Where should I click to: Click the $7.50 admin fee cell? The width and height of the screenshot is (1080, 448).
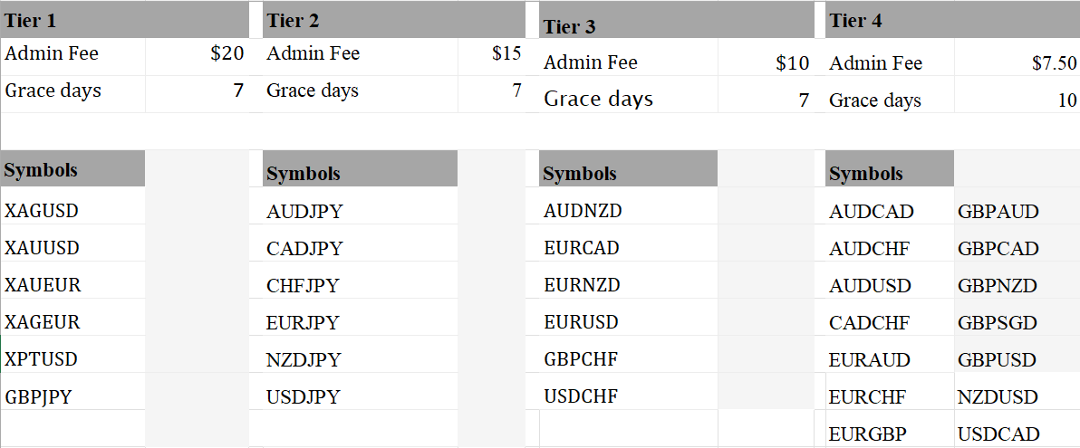1055,63
